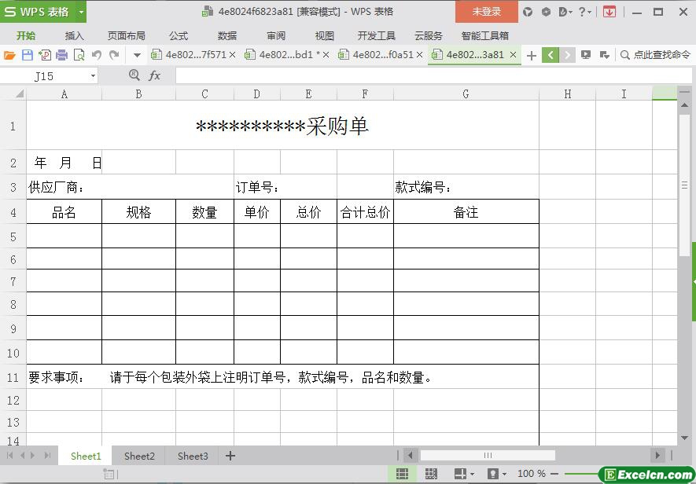Click the red download update icon
696x484 pixels.
coord(609,12)
